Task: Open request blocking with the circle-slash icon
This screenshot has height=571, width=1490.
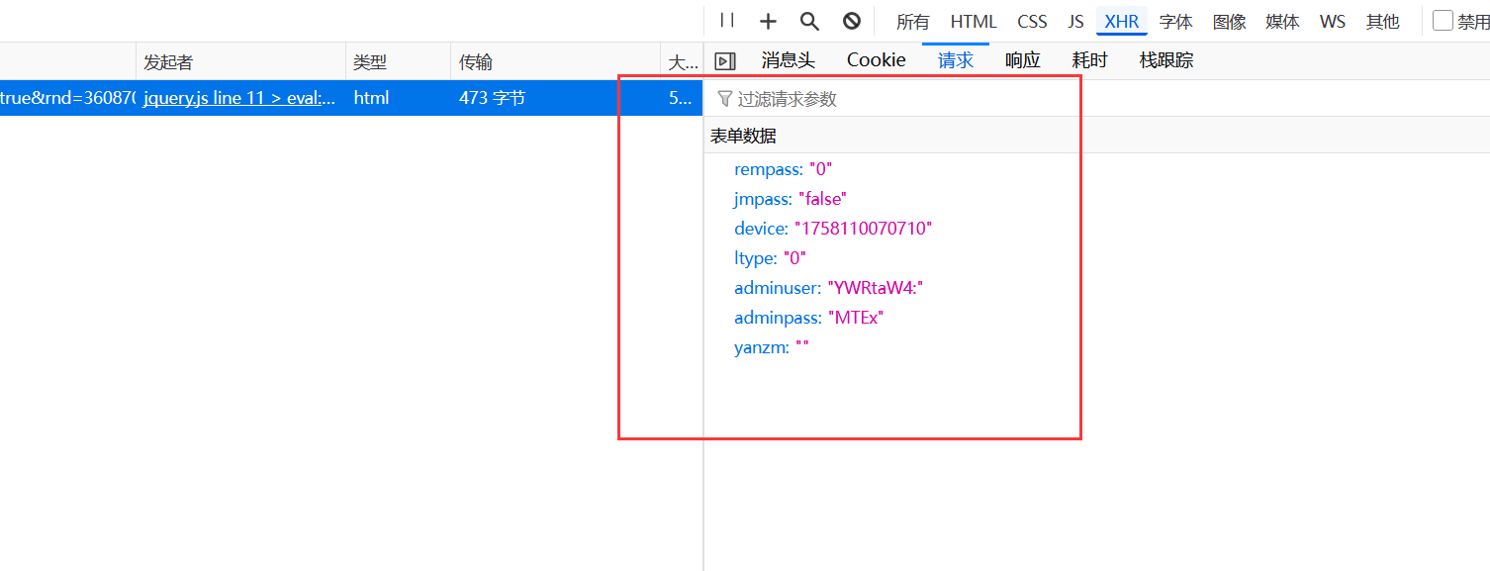Action: point(851,21)
